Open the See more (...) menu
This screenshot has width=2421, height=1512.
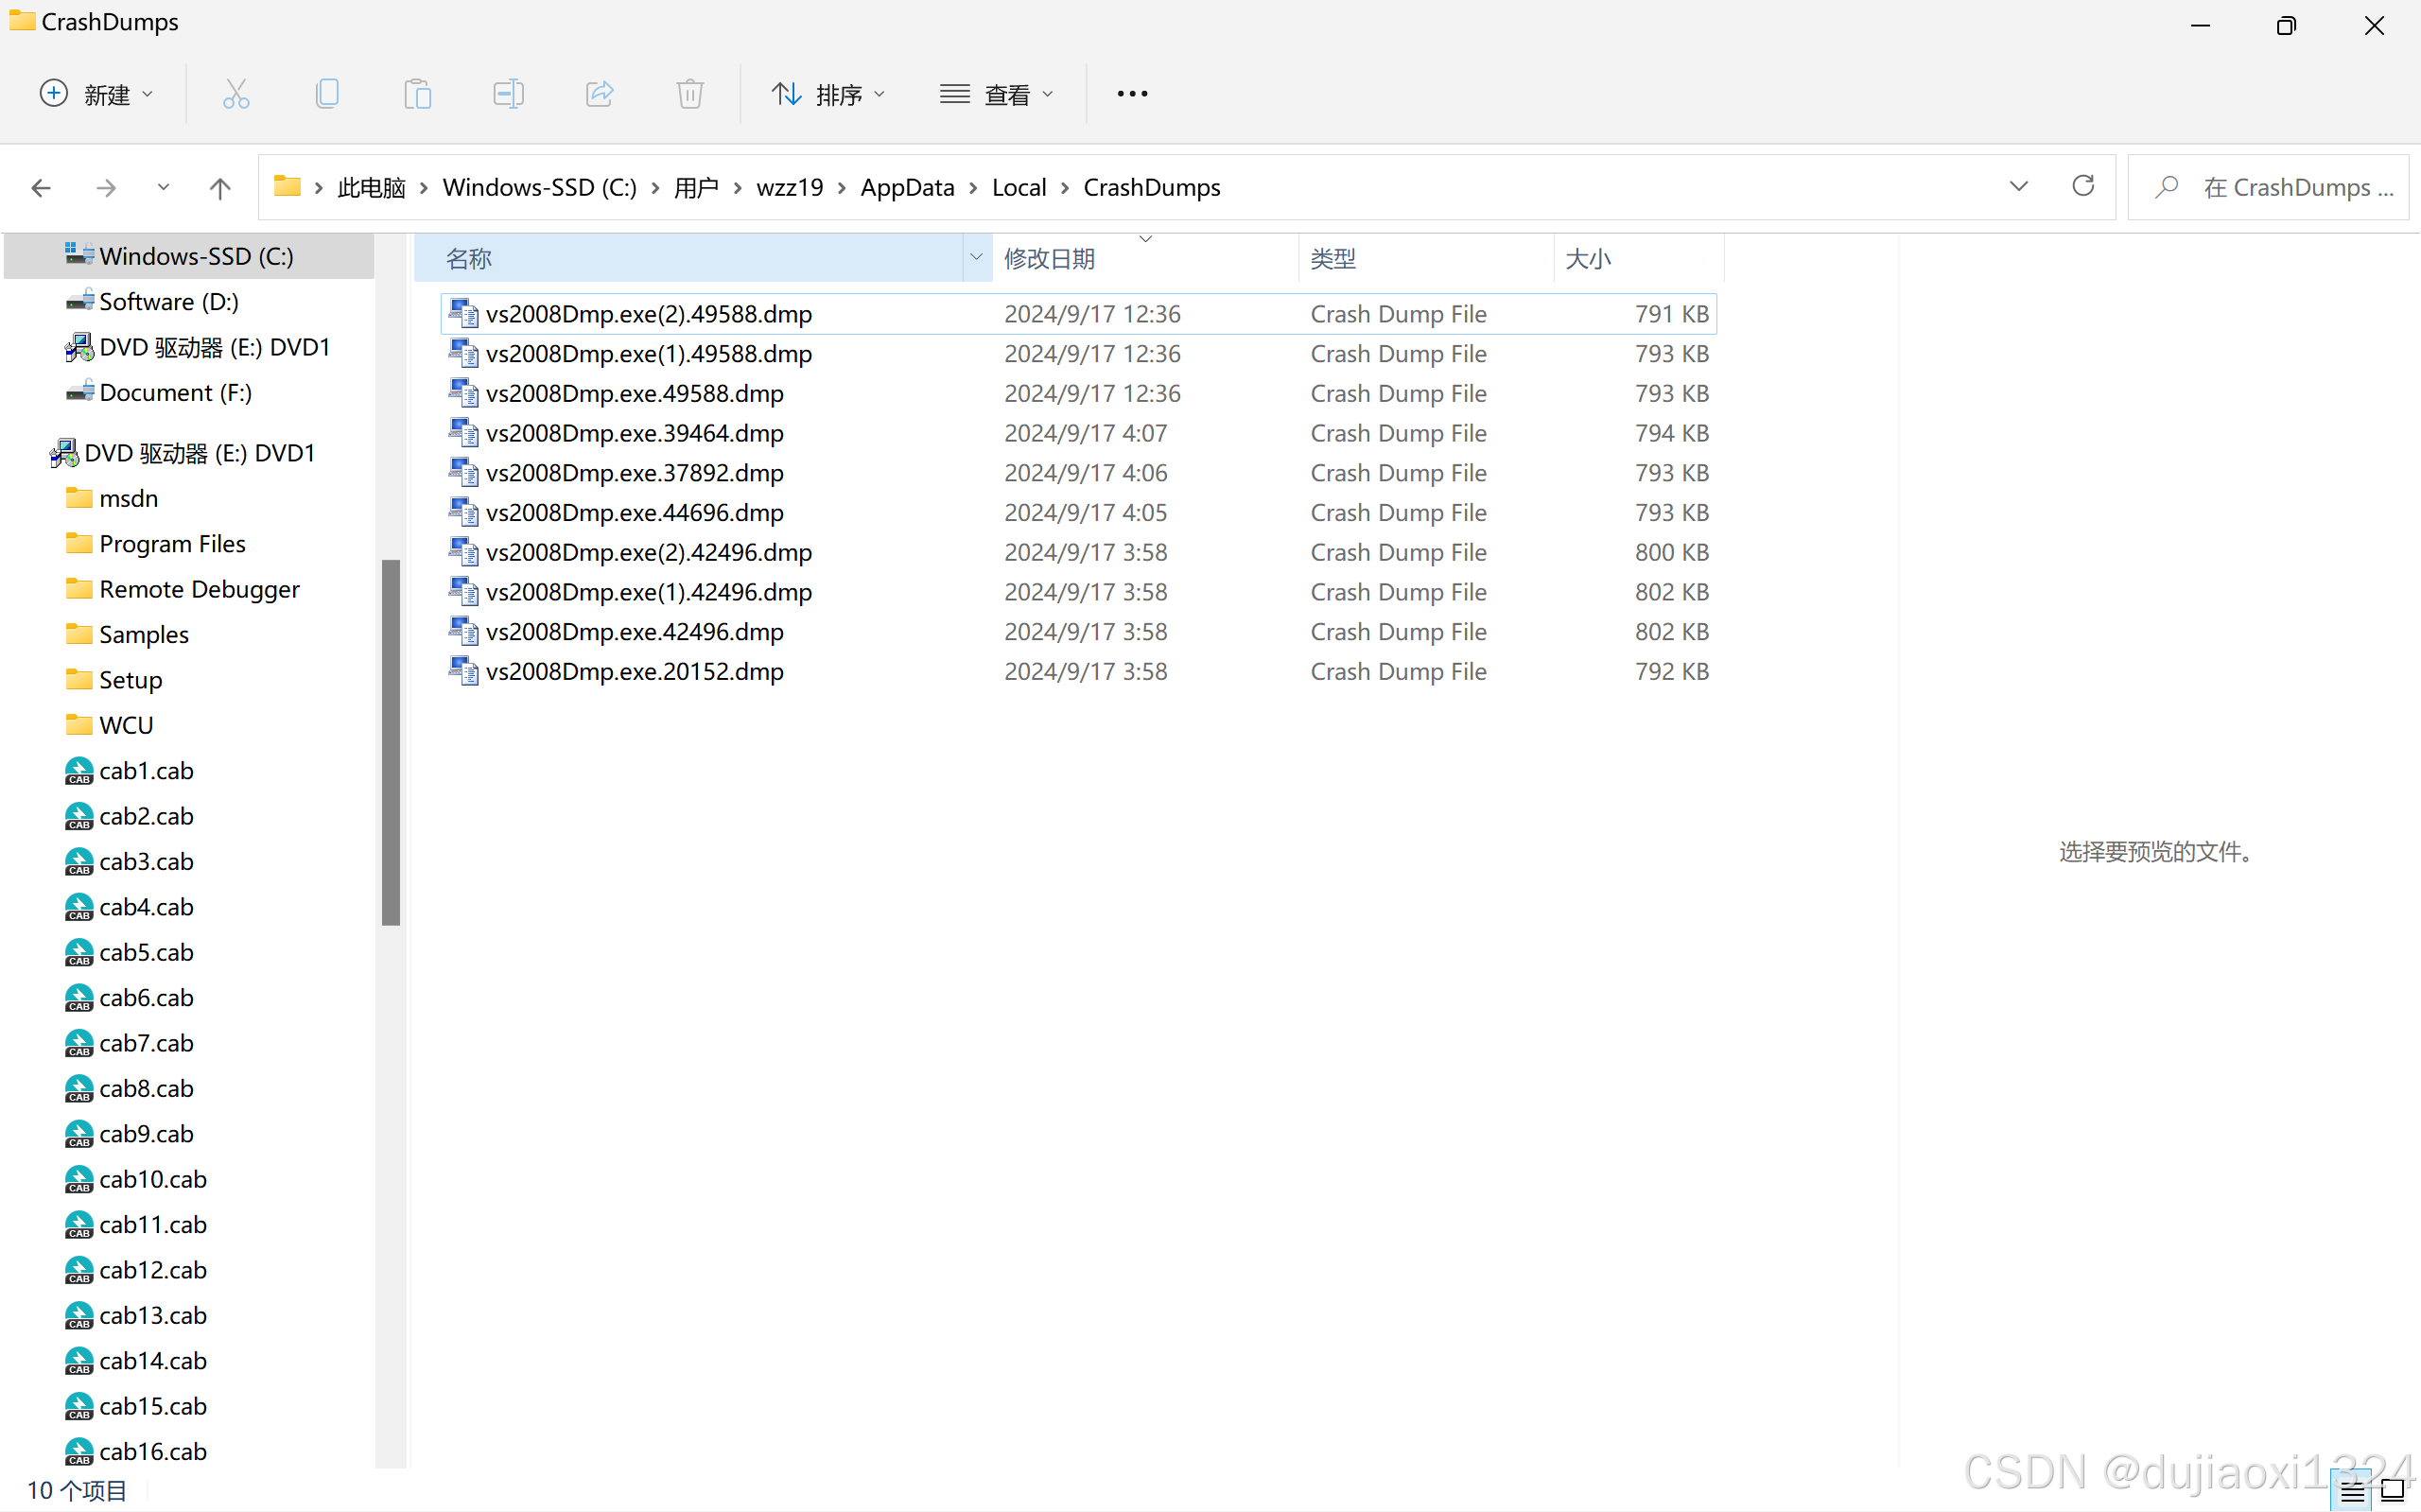click(1130, 93)
